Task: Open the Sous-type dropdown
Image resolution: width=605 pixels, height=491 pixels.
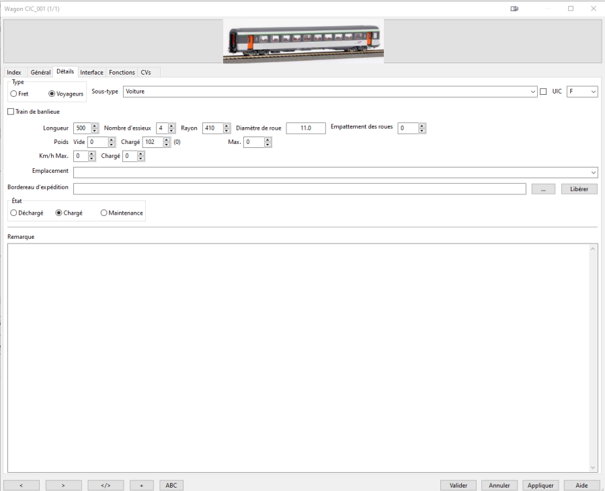Action: tap(532, 91)
